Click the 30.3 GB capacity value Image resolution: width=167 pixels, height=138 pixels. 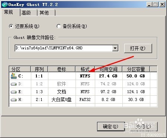pos(136,99)
